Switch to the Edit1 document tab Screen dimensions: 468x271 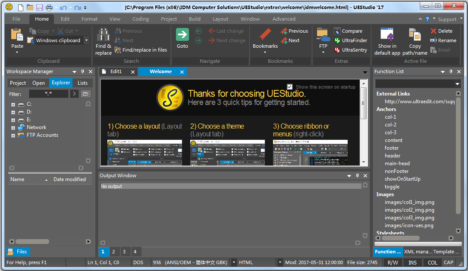tap(116, 71)
